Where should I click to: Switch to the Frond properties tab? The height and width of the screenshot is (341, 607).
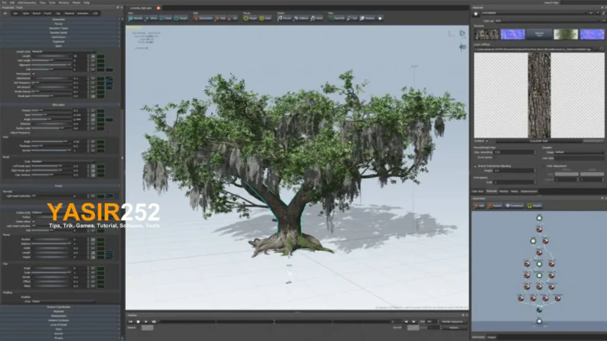pos(47,13)
